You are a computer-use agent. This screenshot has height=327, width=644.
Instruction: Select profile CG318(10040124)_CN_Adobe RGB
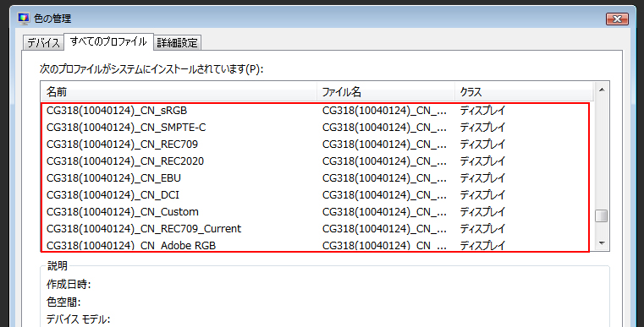coord(316,244)
